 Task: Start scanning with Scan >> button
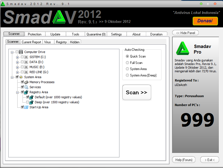137,92
